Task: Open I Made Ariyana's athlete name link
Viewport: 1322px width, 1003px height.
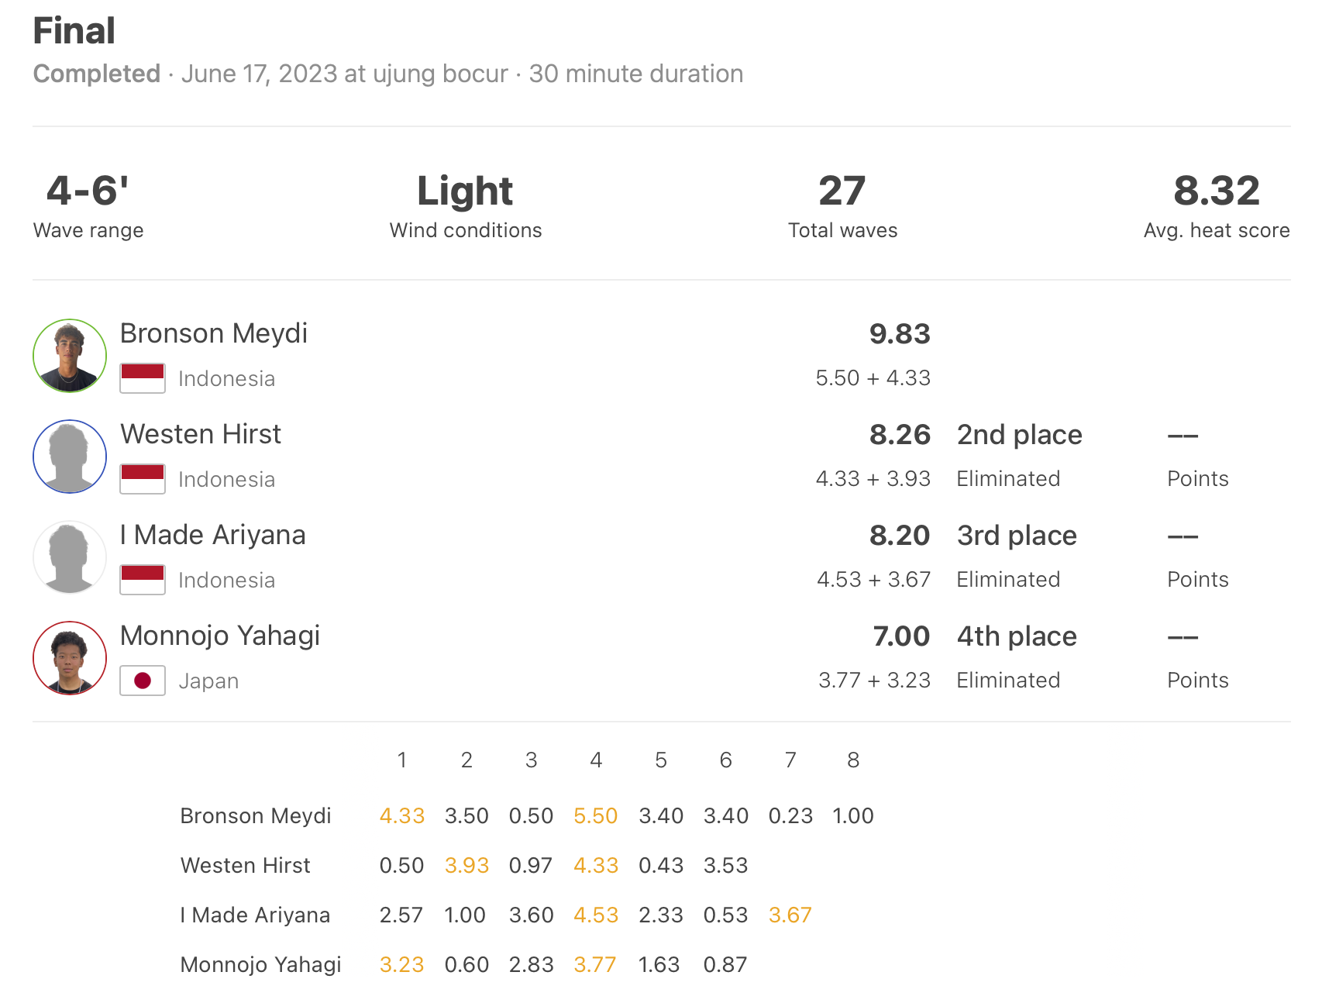Action: tap(213, 535)
